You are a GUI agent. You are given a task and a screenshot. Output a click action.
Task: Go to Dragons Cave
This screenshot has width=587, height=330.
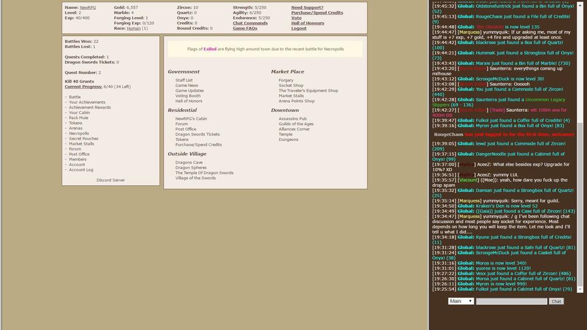coord(188,163)
